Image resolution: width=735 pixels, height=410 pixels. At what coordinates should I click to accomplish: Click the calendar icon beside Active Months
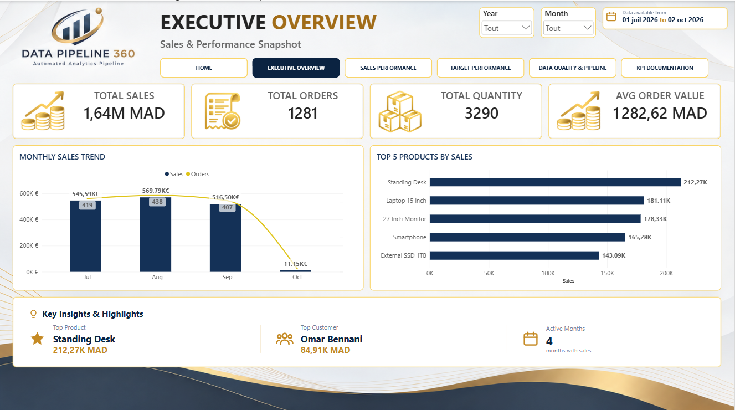(531, 339)
